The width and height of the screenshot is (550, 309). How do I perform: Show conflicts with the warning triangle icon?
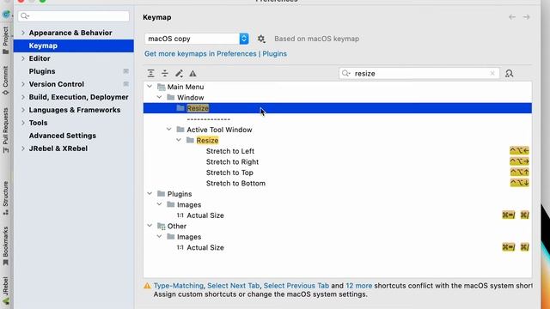point(192,74)
